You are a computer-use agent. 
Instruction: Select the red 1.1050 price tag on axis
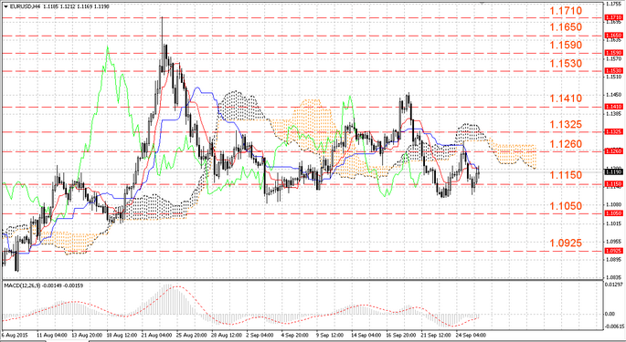coord(613,213)
